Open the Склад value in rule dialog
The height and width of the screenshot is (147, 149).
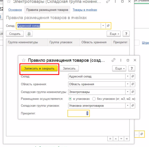tap(133, 76)
